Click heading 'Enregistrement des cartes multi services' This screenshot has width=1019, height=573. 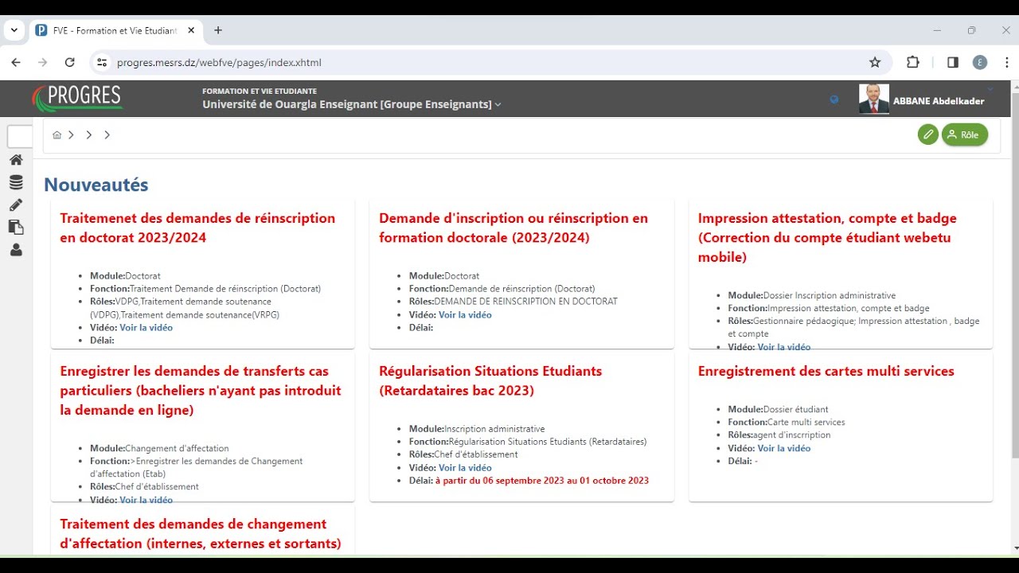[826, 371]
